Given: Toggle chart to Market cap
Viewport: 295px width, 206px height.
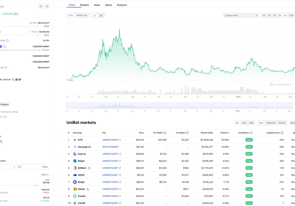Looking at the screenshot, I should click(82, 15).
